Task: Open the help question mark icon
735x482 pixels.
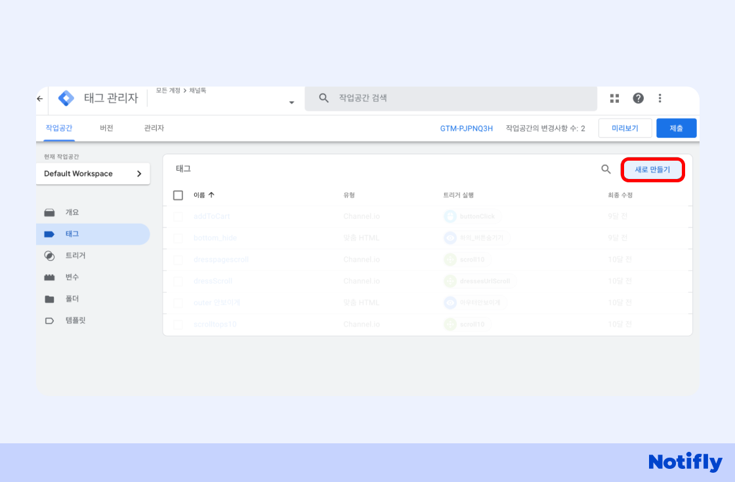Action: pos(638,98)
